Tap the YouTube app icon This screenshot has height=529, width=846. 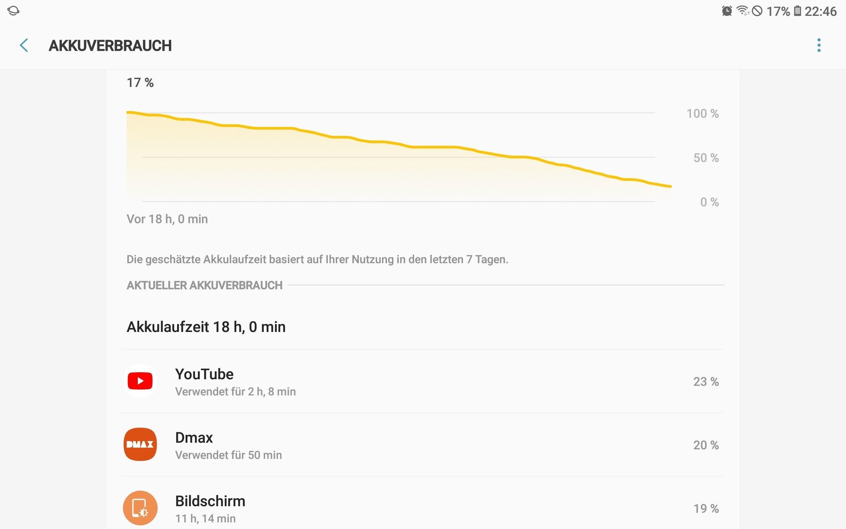140,381
